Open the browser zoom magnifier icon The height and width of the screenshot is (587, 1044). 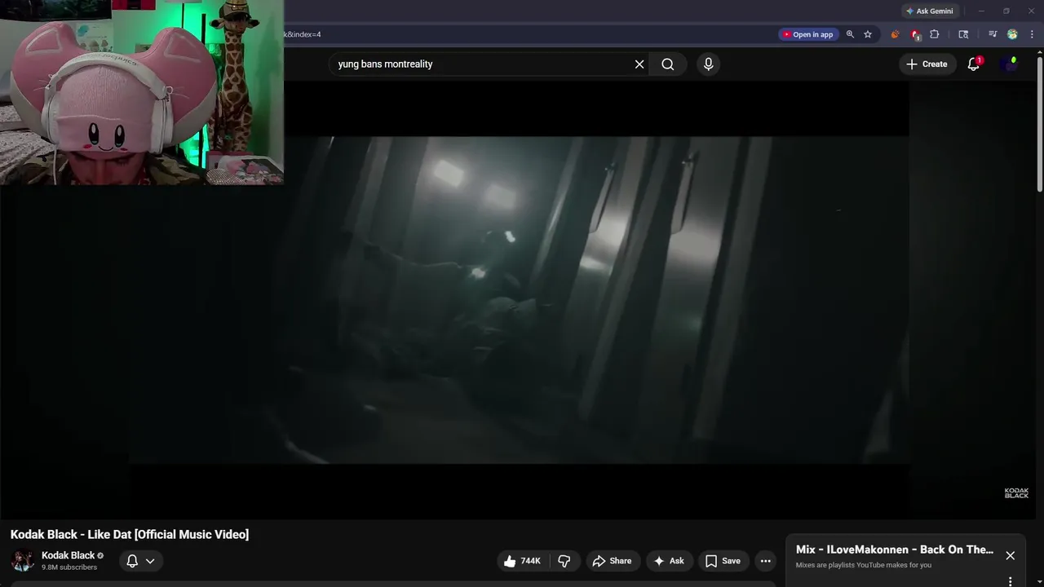point(851,34)
